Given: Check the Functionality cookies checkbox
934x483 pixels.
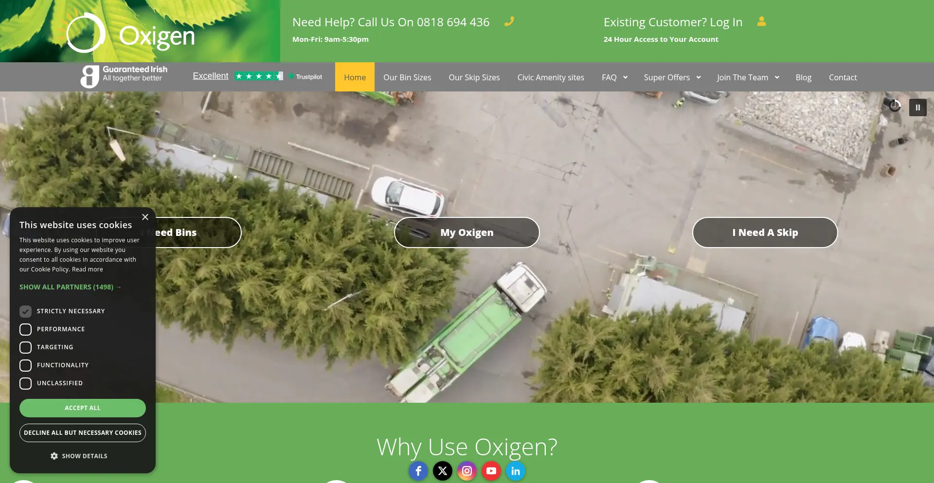Looking at the screenshot, I should click(26, 365).
